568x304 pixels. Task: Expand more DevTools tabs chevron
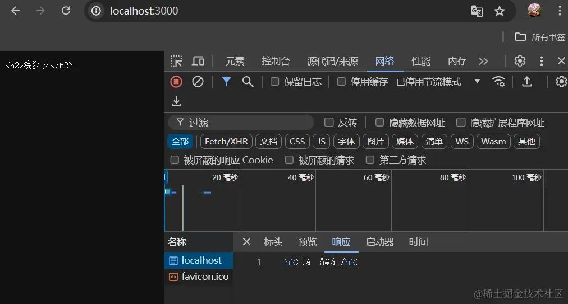click(483, 61)
